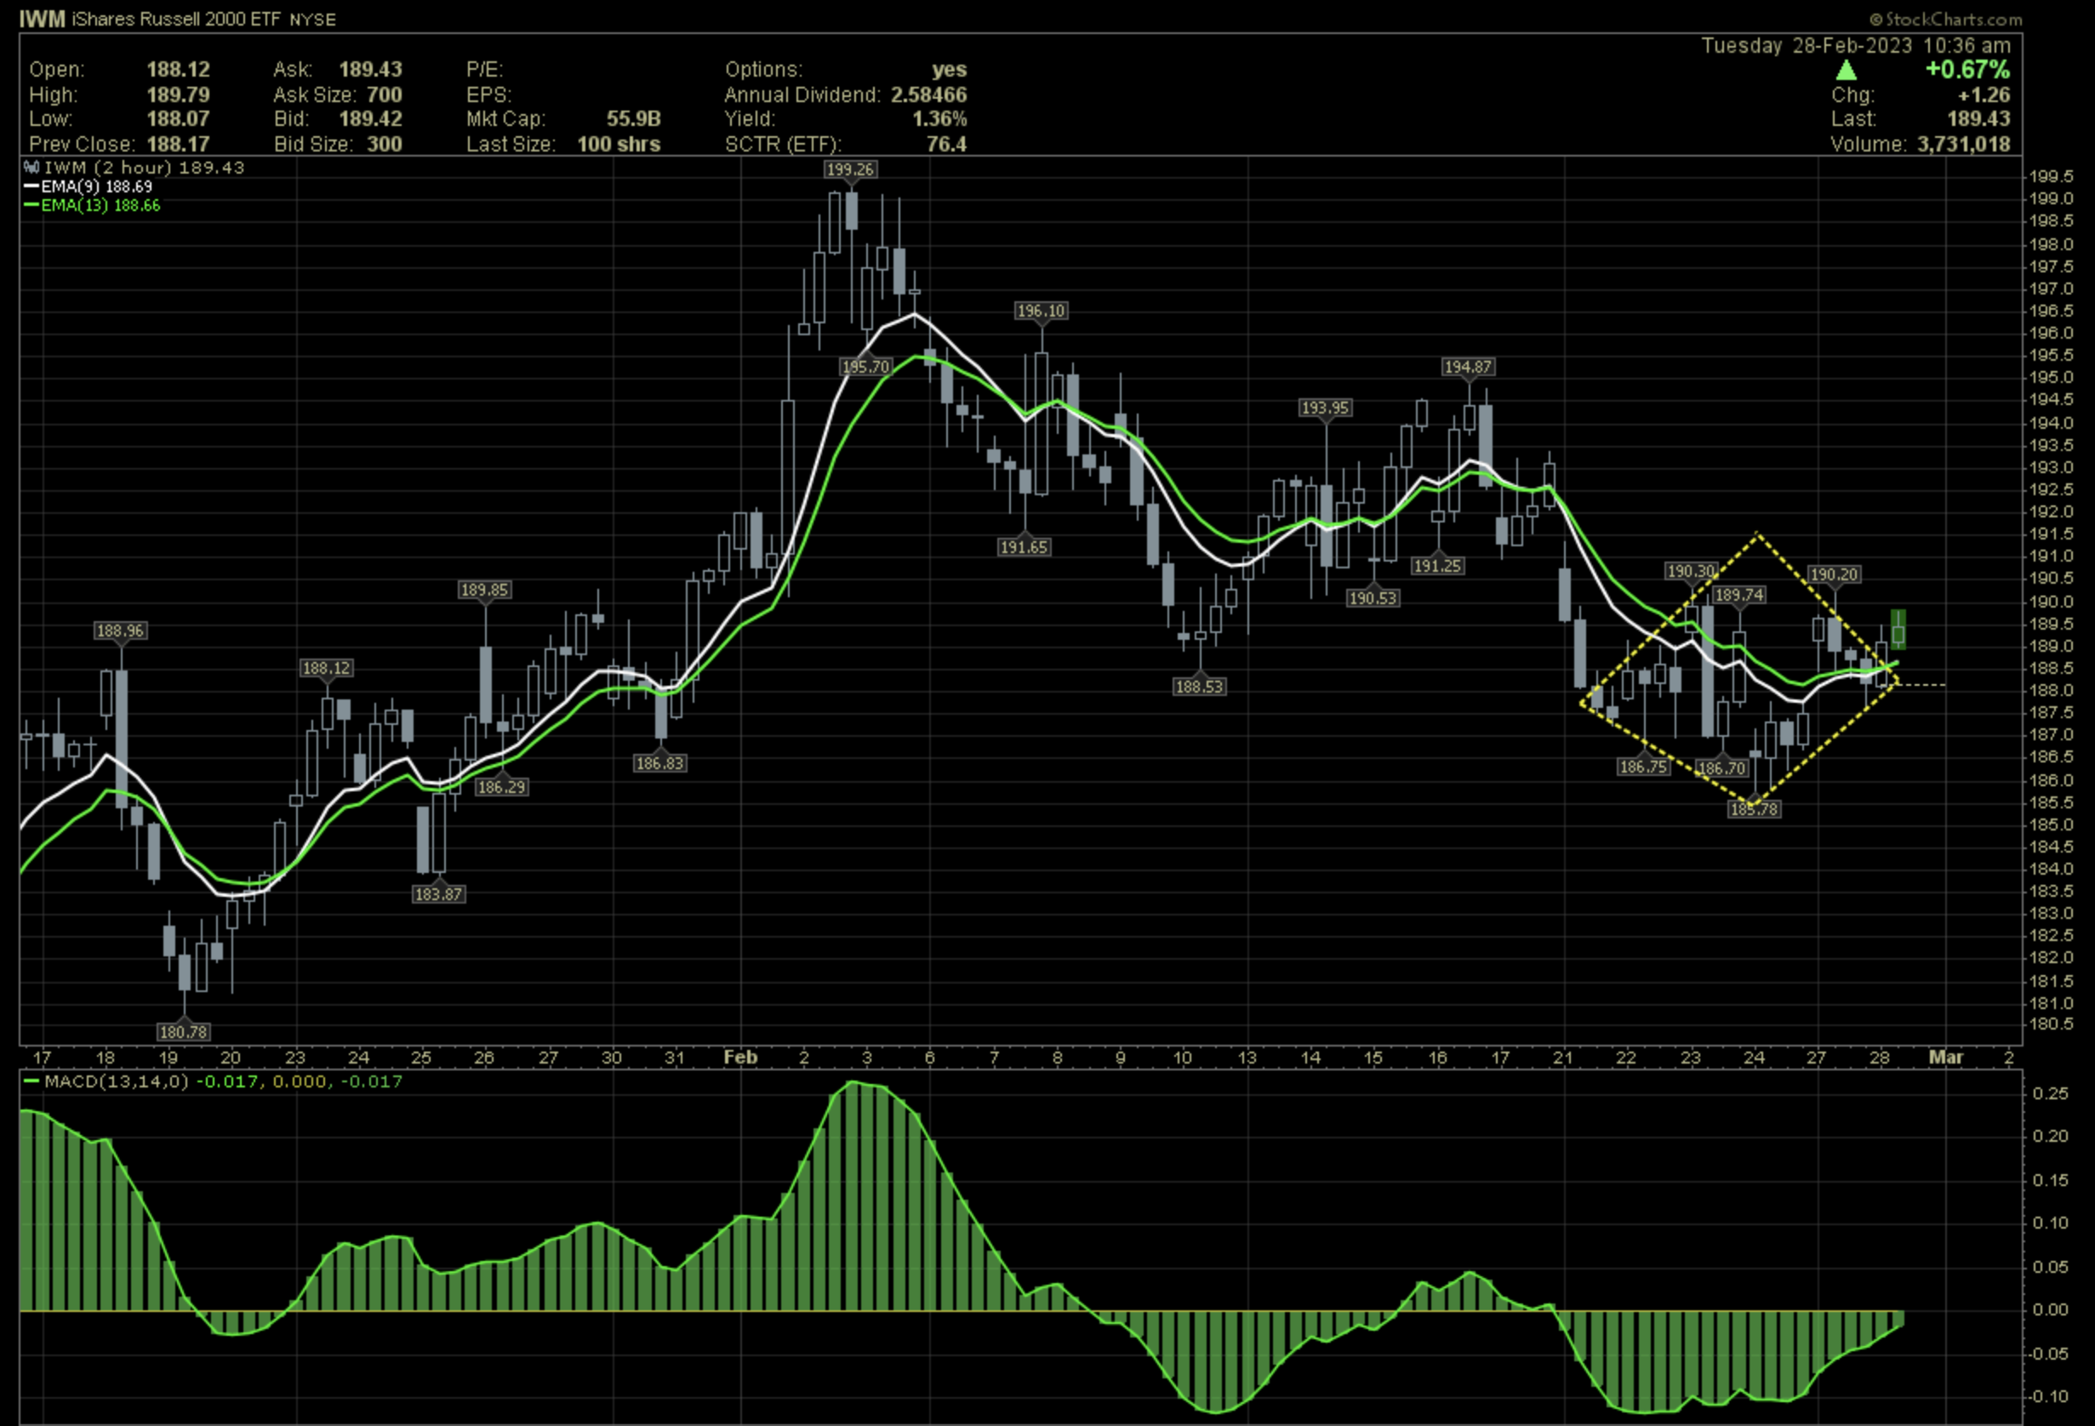Screen dimensions: 2095x1426
Task: Click the 199.26 peak price label
Action: click(850, 169)
